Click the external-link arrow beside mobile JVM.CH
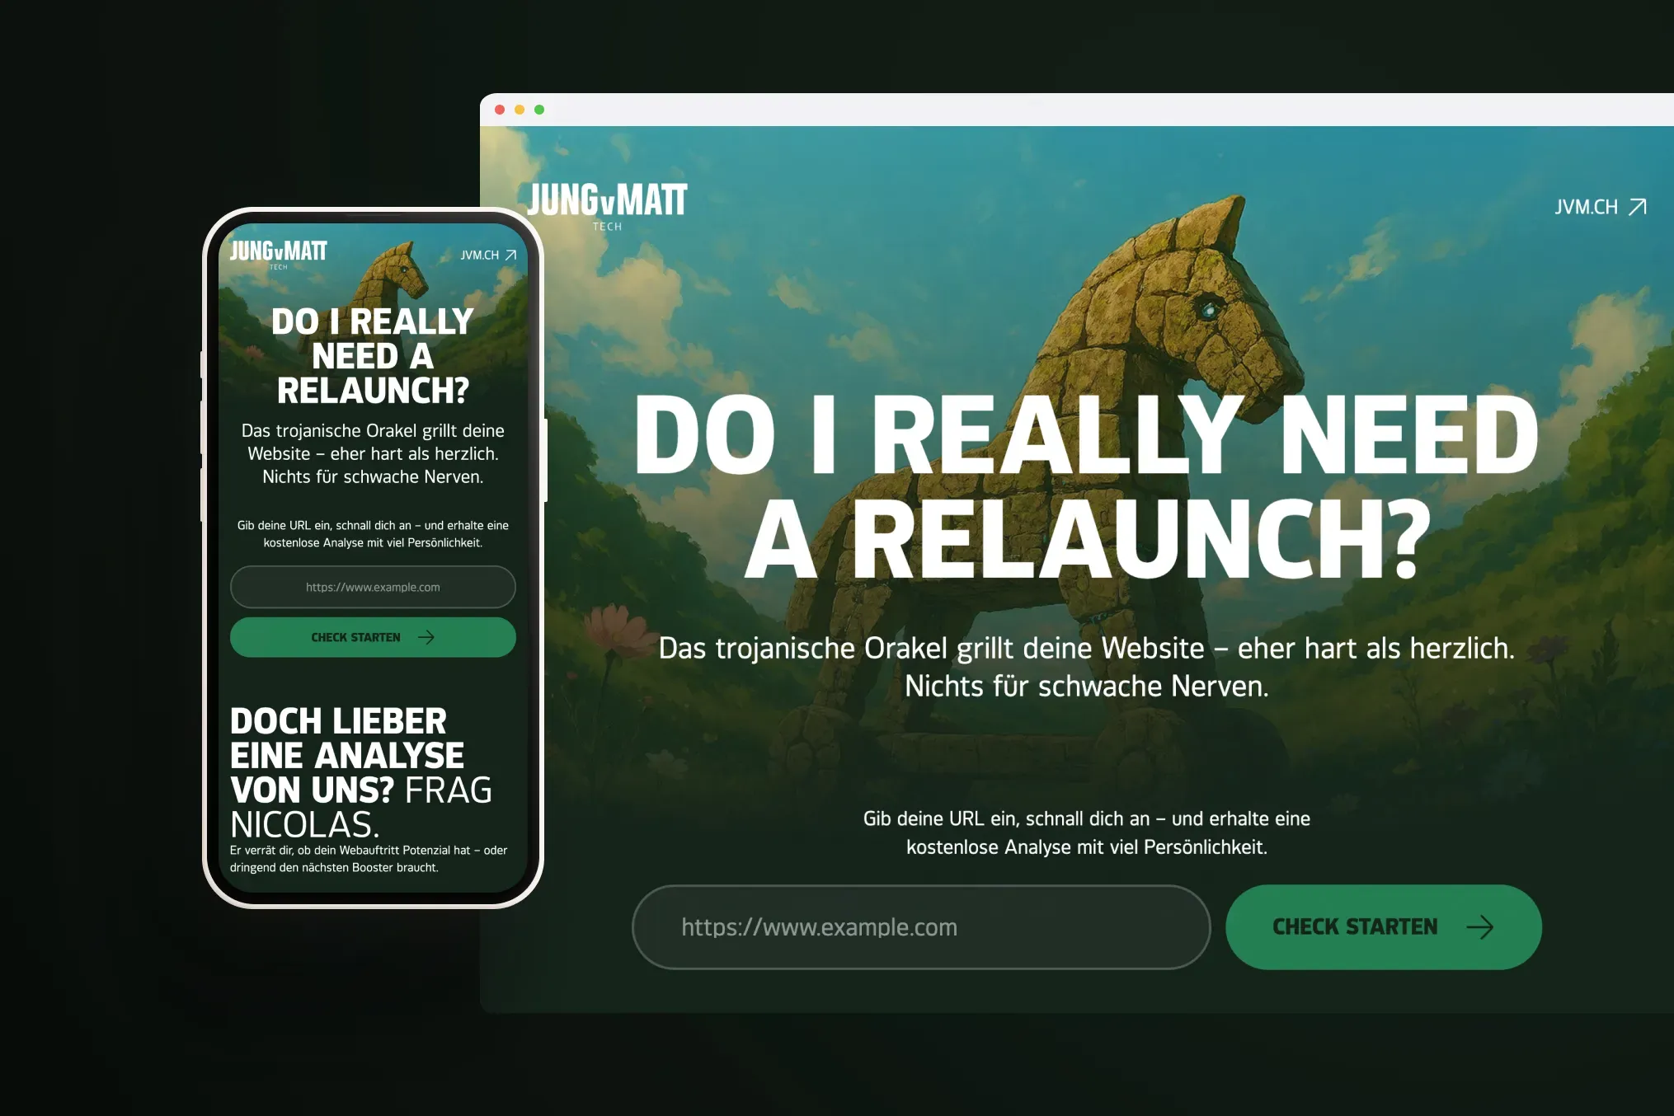Screen dimensions: 1674x1116 pyautogui.click(x=513, y=256)
